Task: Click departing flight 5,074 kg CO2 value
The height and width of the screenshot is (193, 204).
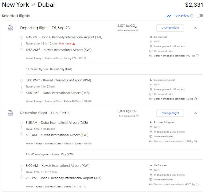Action: pyautogui.click(x=127, y=26)
